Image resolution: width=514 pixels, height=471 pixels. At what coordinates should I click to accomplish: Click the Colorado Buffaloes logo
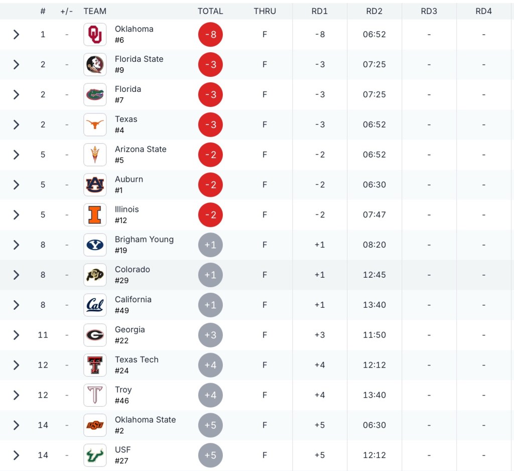(x=95, y=275)
